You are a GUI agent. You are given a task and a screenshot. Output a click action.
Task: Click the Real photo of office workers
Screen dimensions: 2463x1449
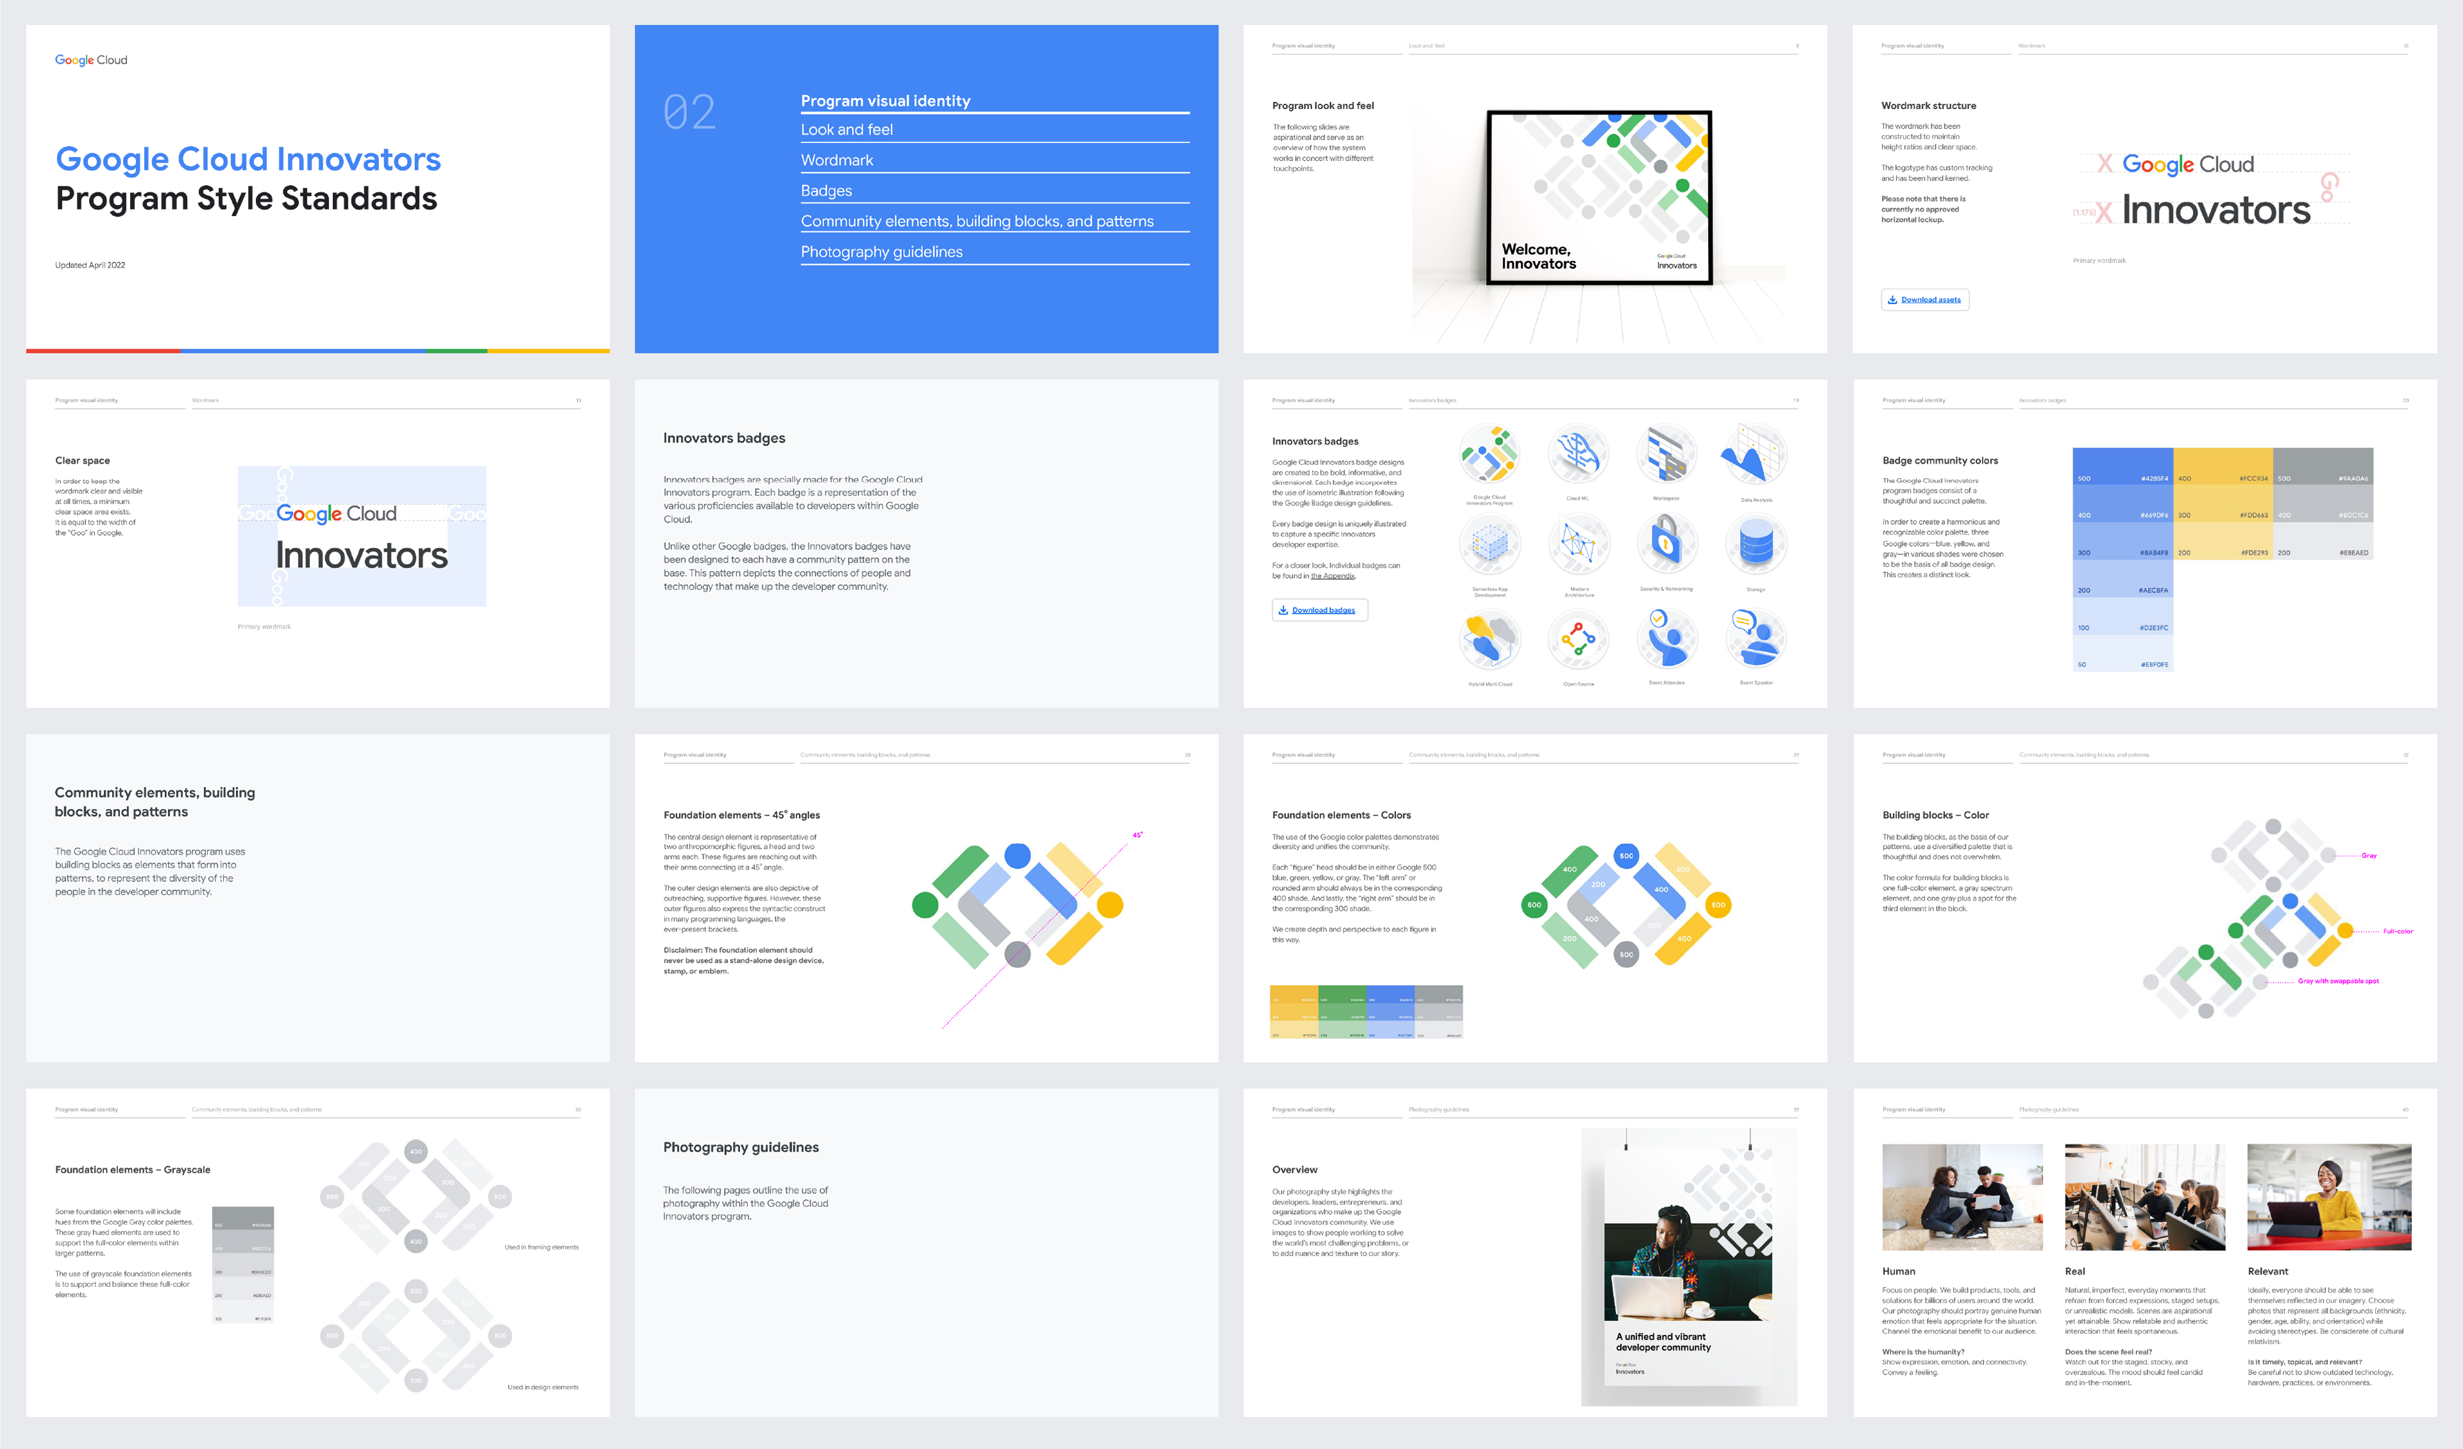click(2144, 1197)
